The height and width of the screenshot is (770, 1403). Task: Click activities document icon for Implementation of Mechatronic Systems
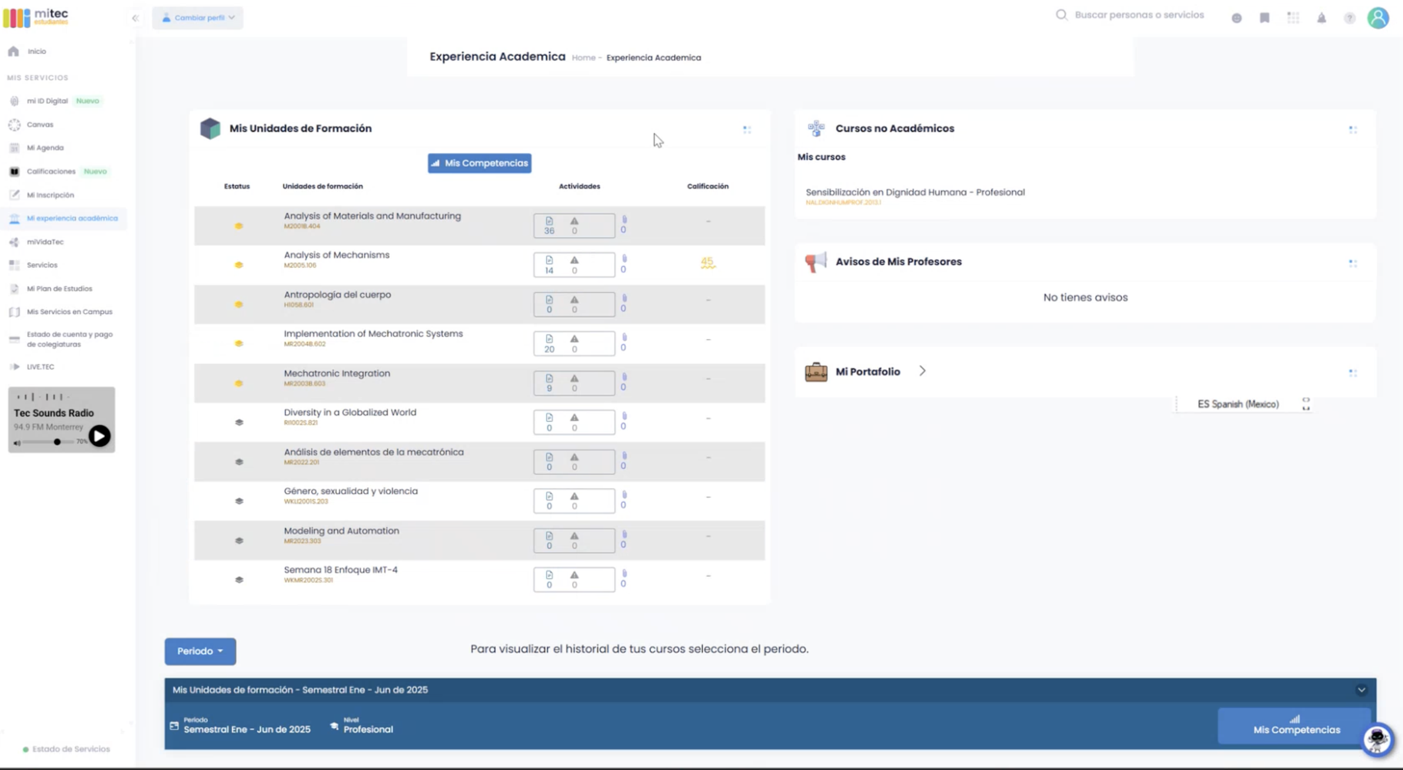(x=549, y=339)
